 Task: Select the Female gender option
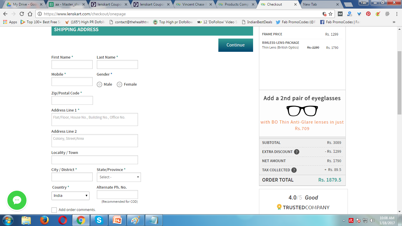pyautogui.click(x=119, y=84)
